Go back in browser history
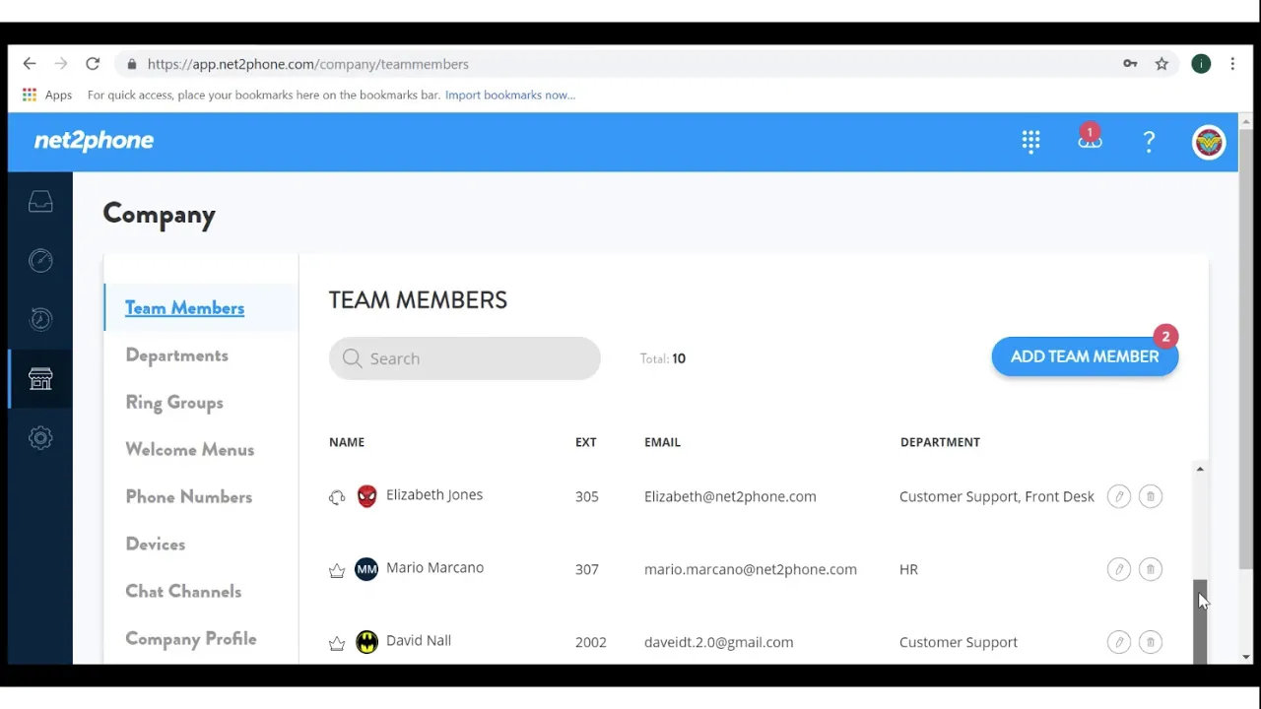This screenshot has width=1261, height=709. point(30,64)
